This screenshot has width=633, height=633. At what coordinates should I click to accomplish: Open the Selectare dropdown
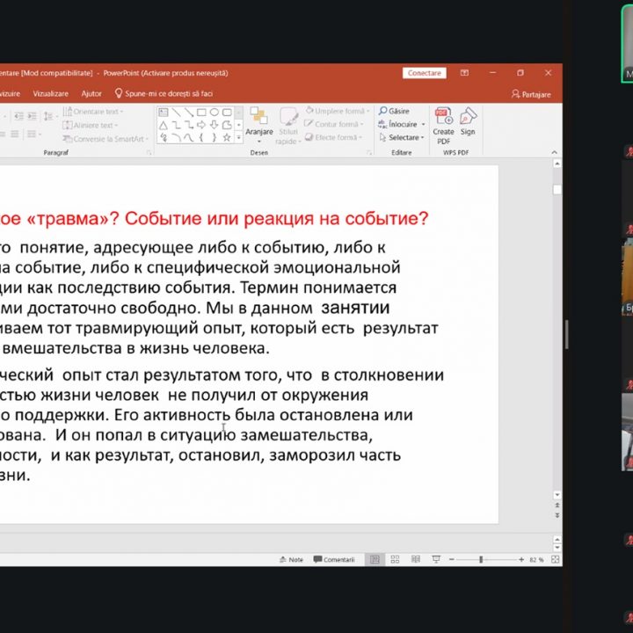click(x=404, y=138)
